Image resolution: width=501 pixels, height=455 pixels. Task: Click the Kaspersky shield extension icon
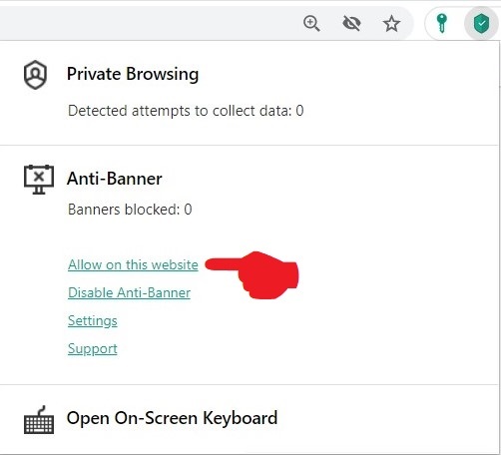pyautogui.click(x=481, y=24)
